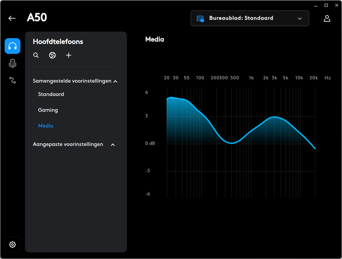Viewport: 342px width, 259px height.
Task: Collapse Aangepaste voorinstellingen section
Action: coord(113,145)
